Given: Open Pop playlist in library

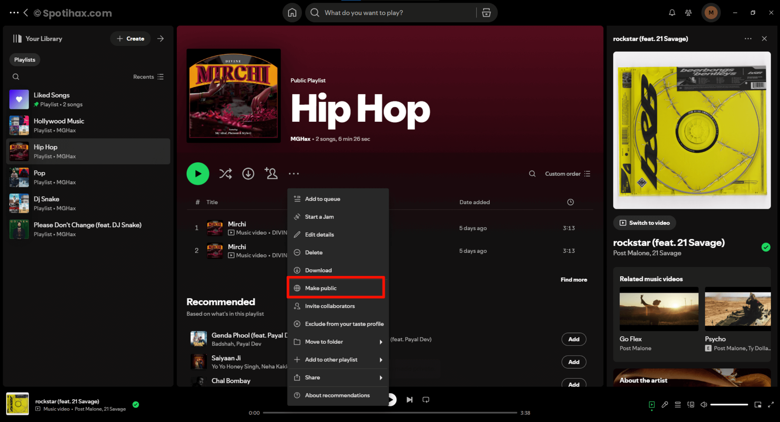Looking at the screenshot, I should [88, 178].
